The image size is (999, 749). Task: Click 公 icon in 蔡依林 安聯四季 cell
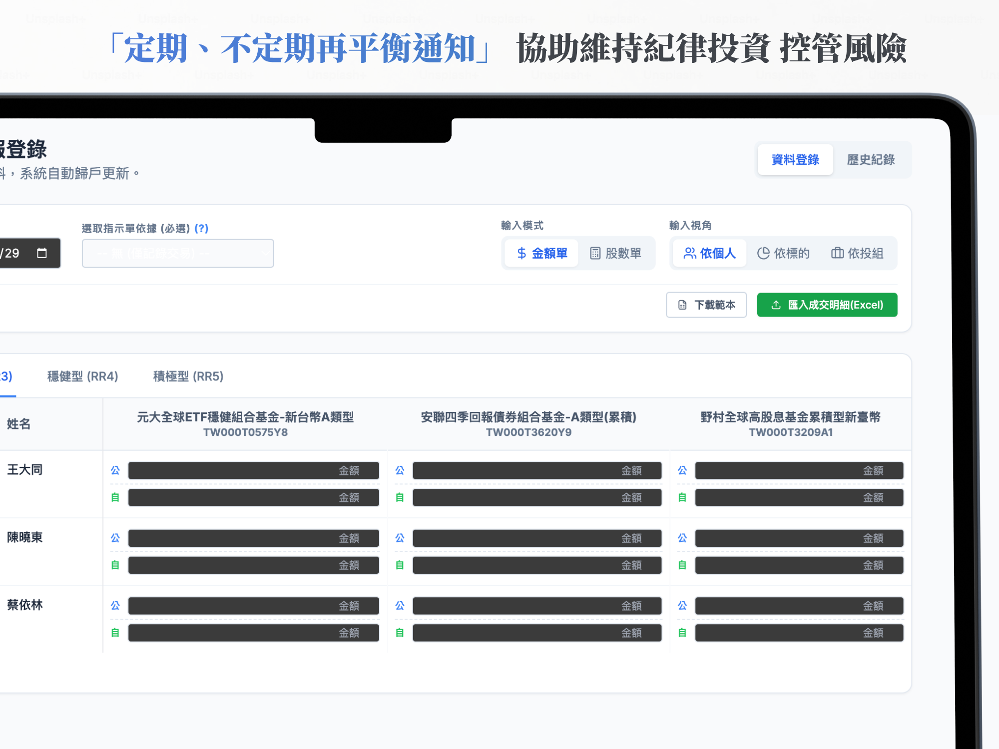tap(400, 606)
